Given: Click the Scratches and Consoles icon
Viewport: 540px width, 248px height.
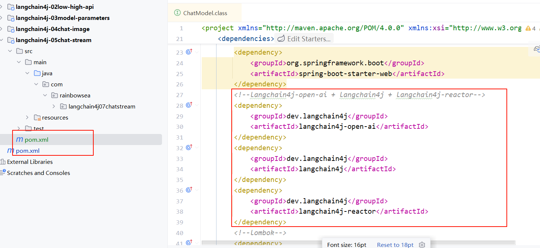Looking at the screenshot, I should 3,173.
